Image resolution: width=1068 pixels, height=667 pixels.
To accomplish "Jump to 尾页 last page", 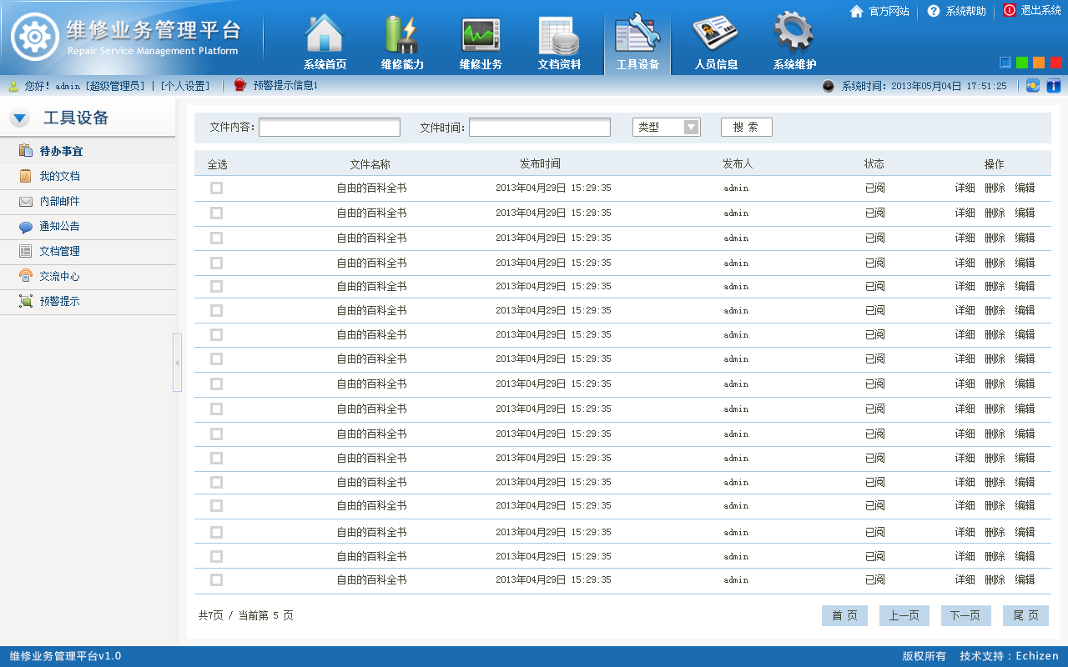I will point(1025,615).
